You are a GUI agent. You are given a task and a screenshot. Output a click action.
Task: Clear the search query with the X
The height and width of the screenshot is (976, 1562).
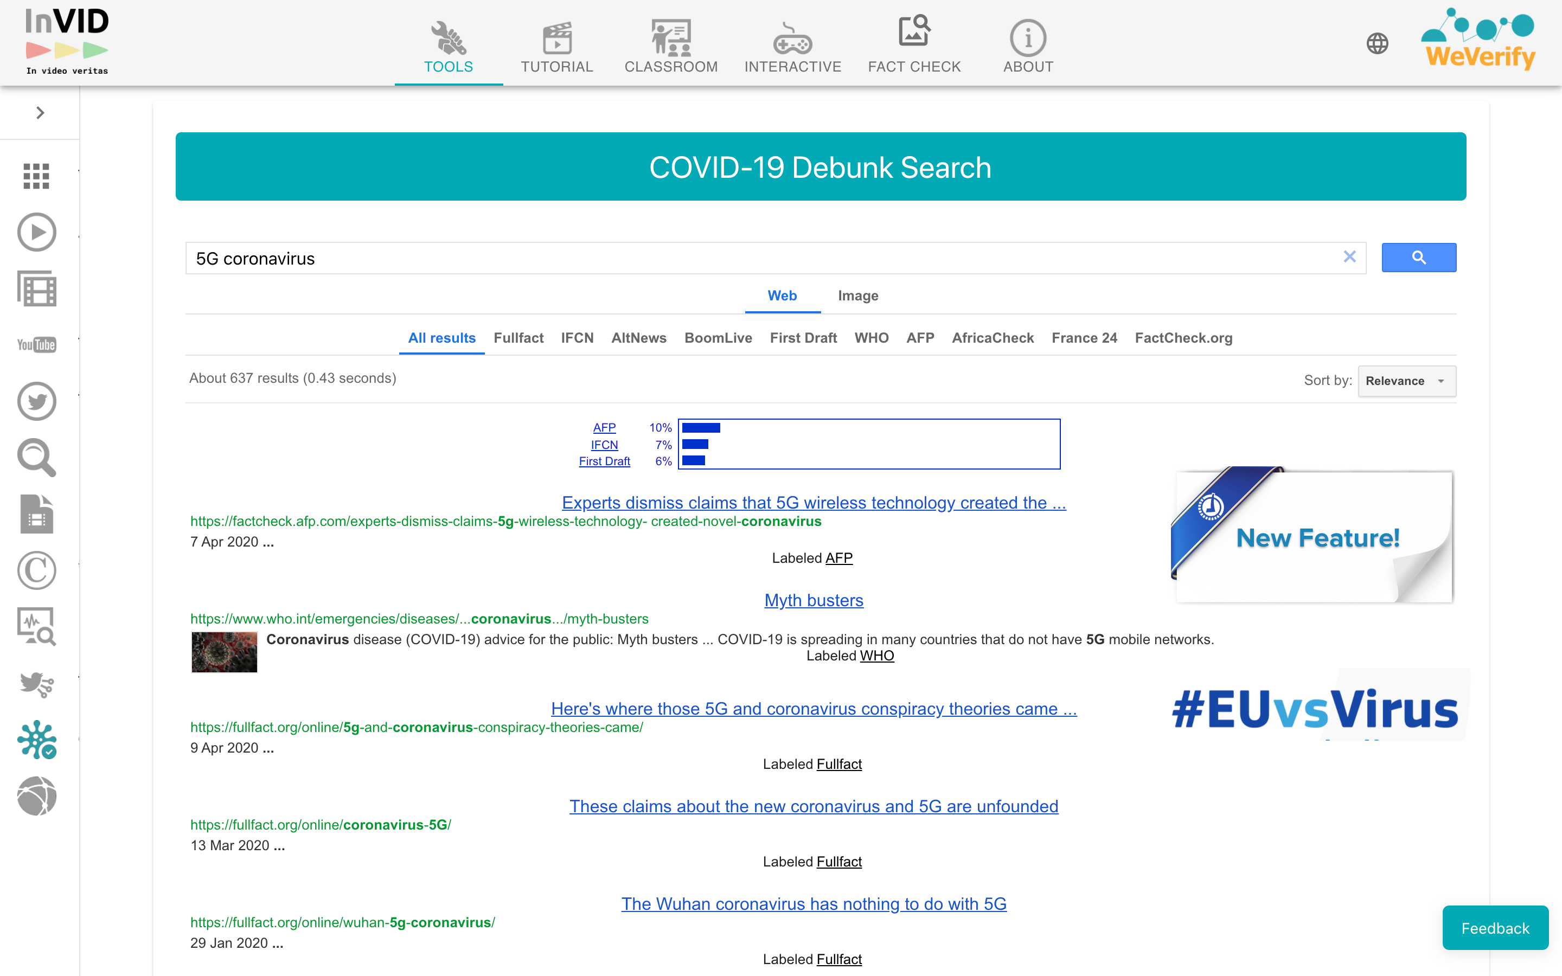point(1349,257)
